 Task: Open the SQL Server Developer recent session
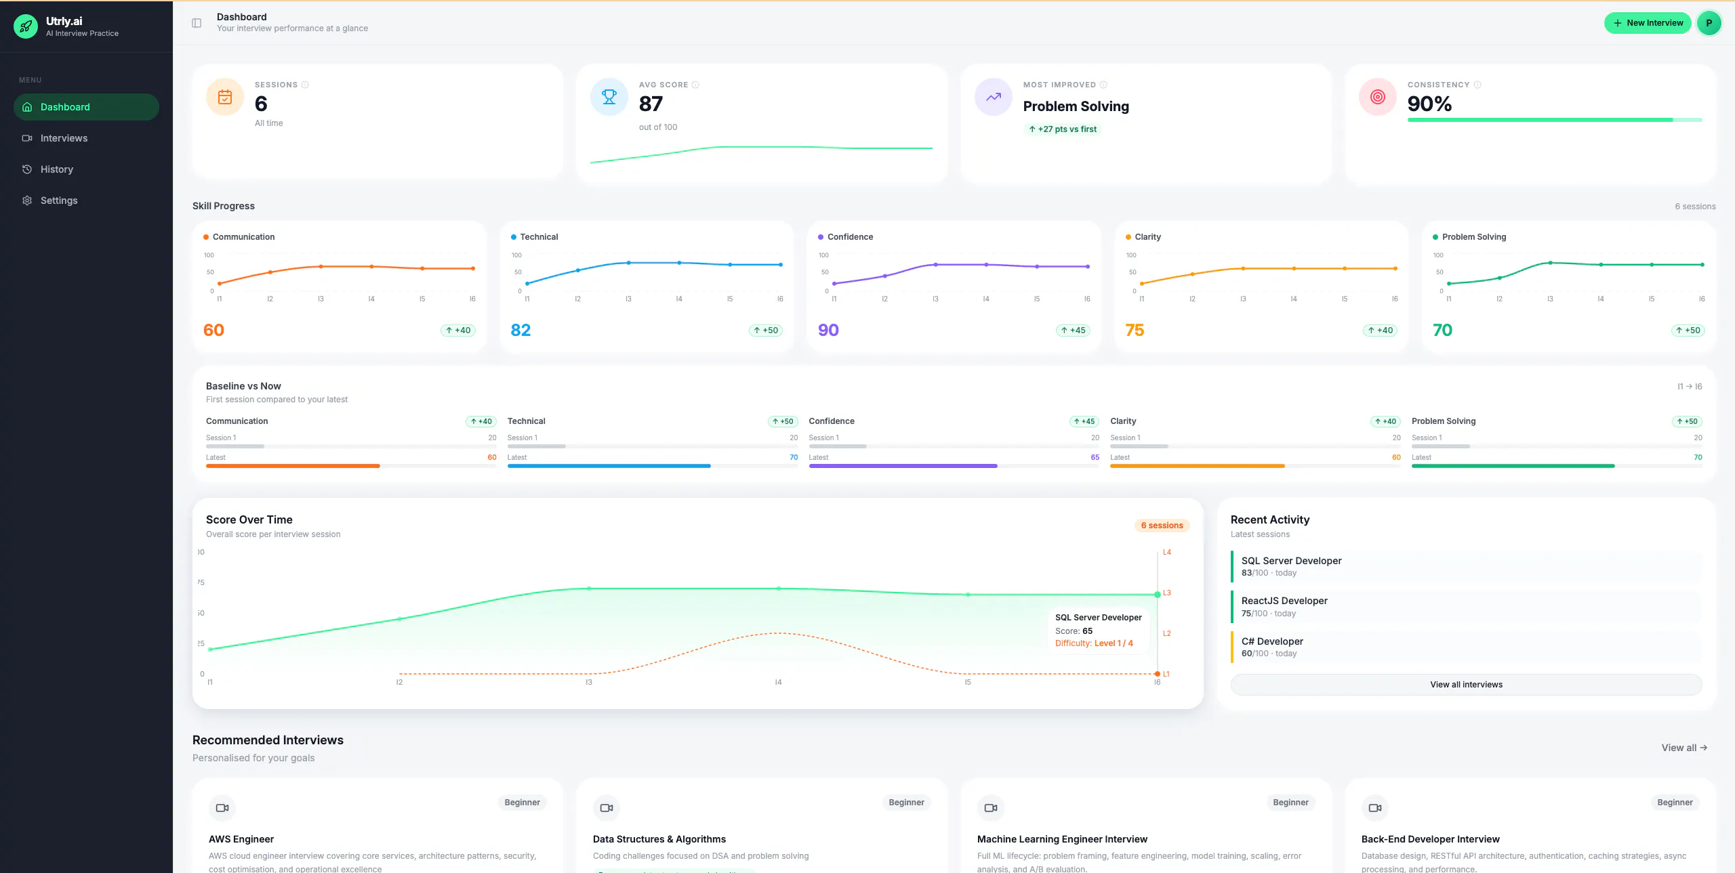click(x=1466, y=566)
